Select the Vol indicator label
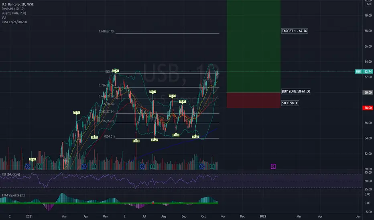374x220 pixels. pyautogui.click(x=4, y=18)
